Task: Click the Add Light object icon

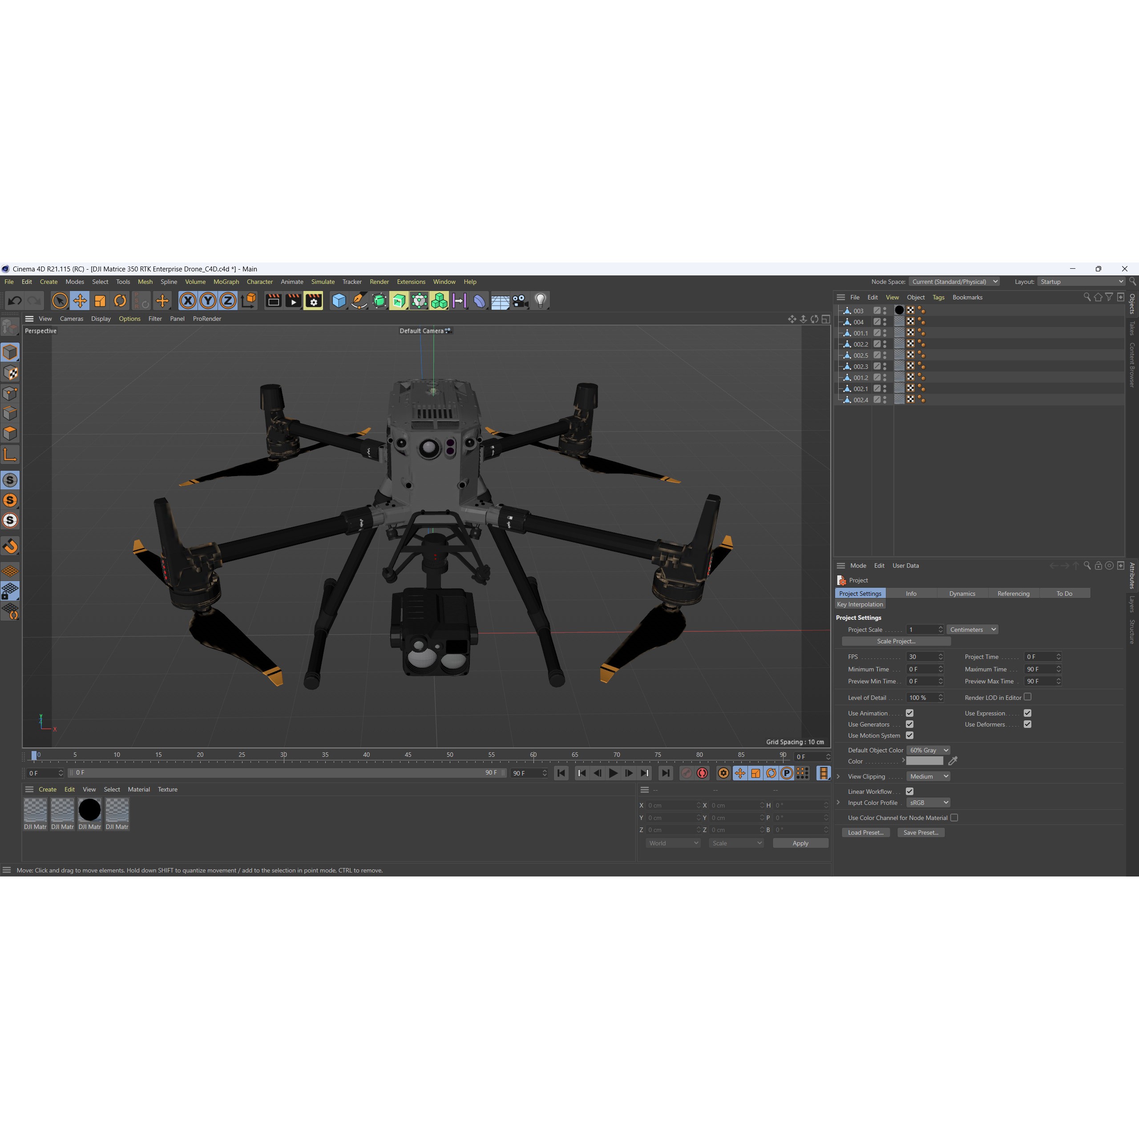Action: (x=540, y=301)
